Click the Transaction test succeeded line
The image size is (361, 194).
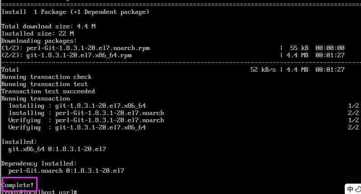point(48,91)
